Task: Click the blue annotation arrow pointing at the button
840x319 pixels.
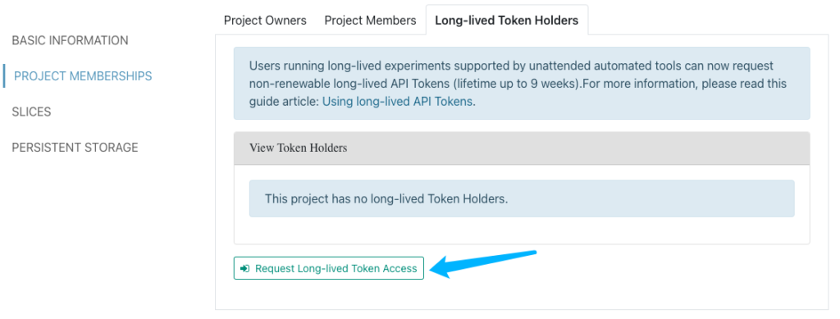Action: 483,263
